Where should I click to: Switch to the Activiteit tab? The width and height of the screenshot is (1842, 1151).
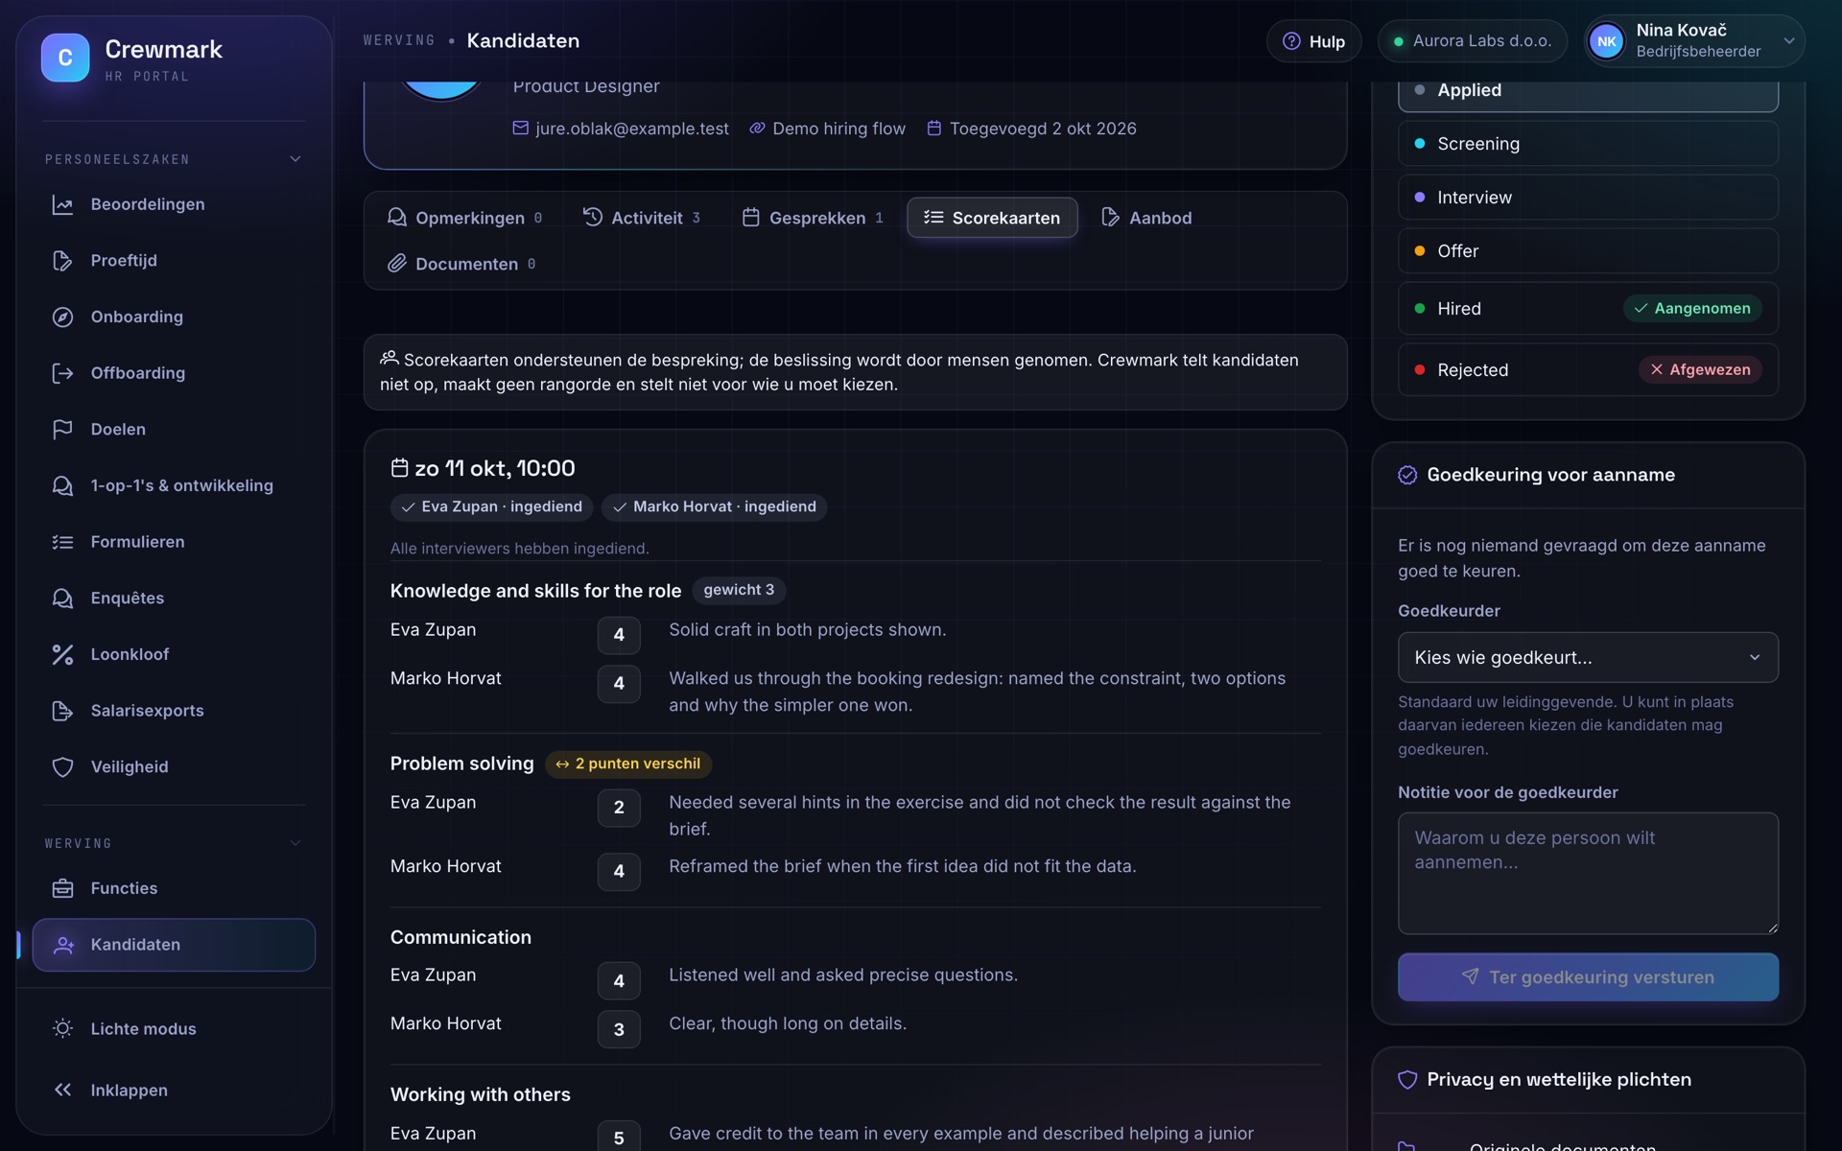point(642,218)
